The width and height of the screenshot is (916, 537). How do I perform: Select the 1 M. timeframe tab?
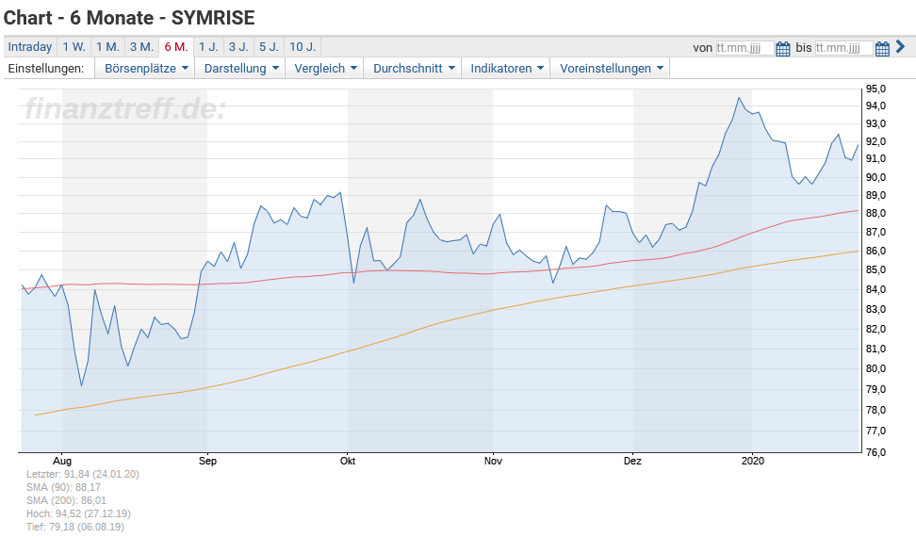(108, 47)
